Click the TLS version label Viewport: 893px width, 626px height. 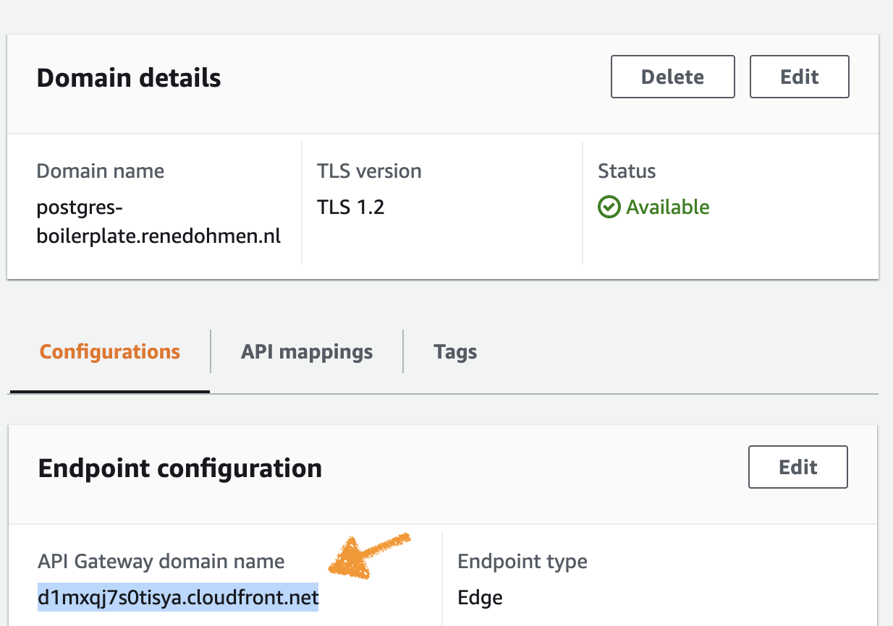point(369,171)
